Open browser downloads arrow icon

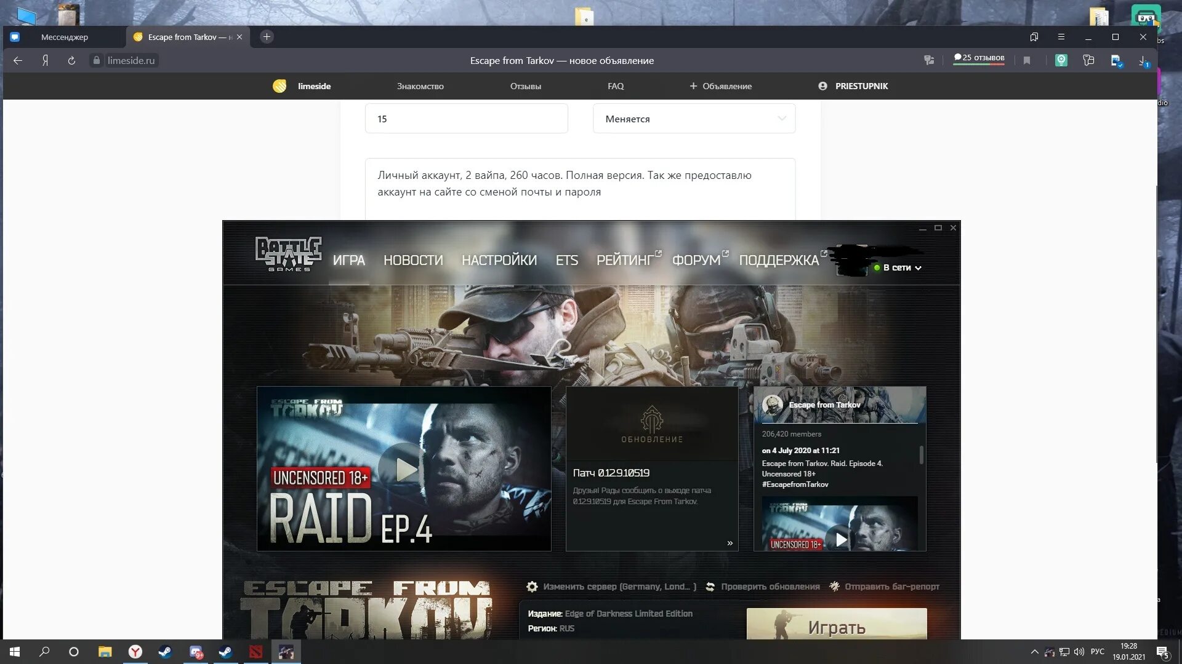click(1143, 60)
